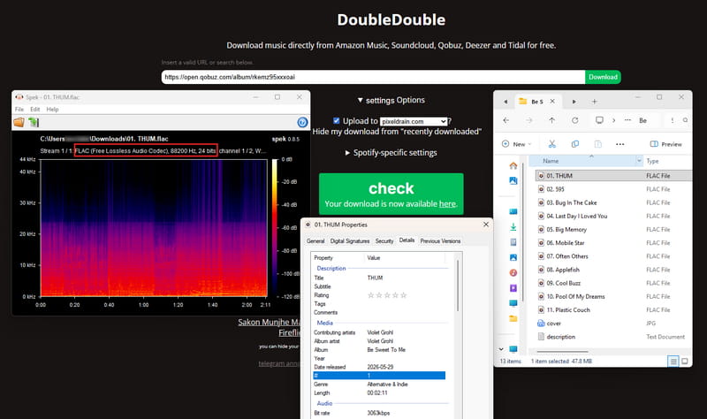
Task: Sort files by the Type column
Action: click(652, 161)
